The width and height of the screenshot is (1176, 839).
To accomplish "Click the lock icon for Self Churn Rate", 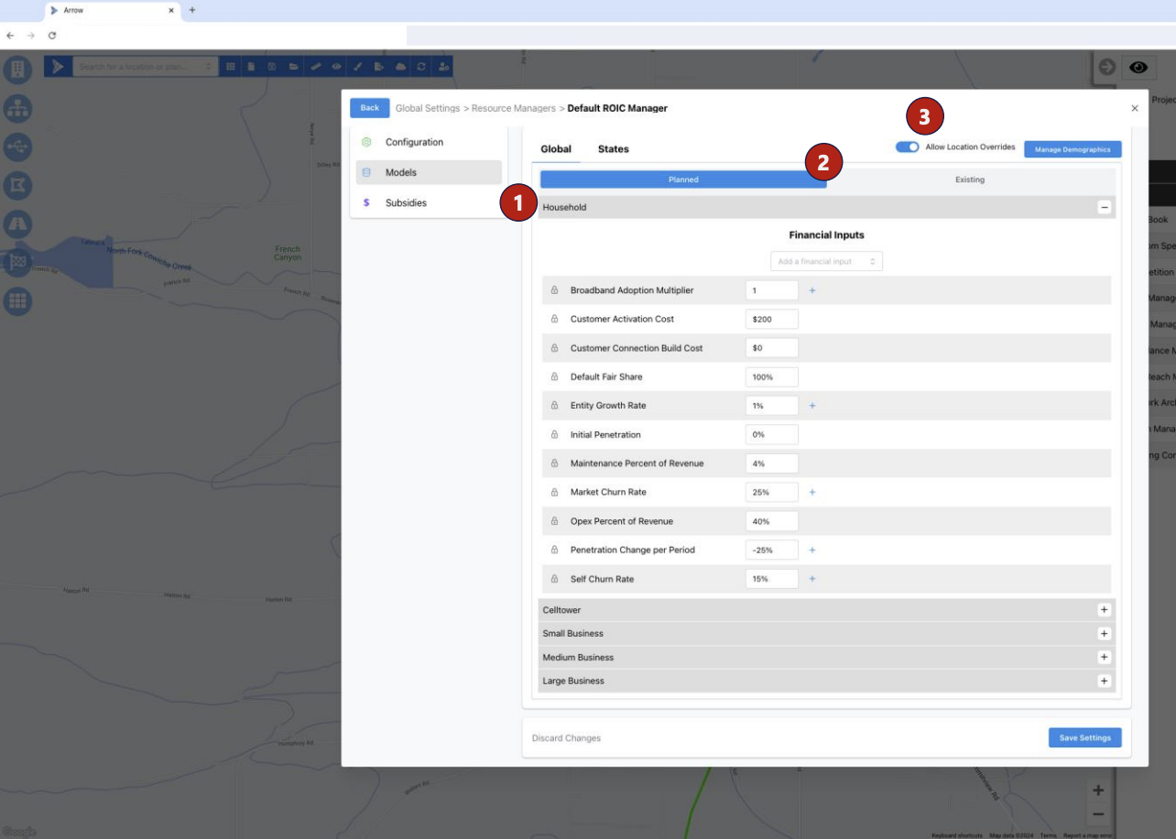I will click(x=554, y=579).
